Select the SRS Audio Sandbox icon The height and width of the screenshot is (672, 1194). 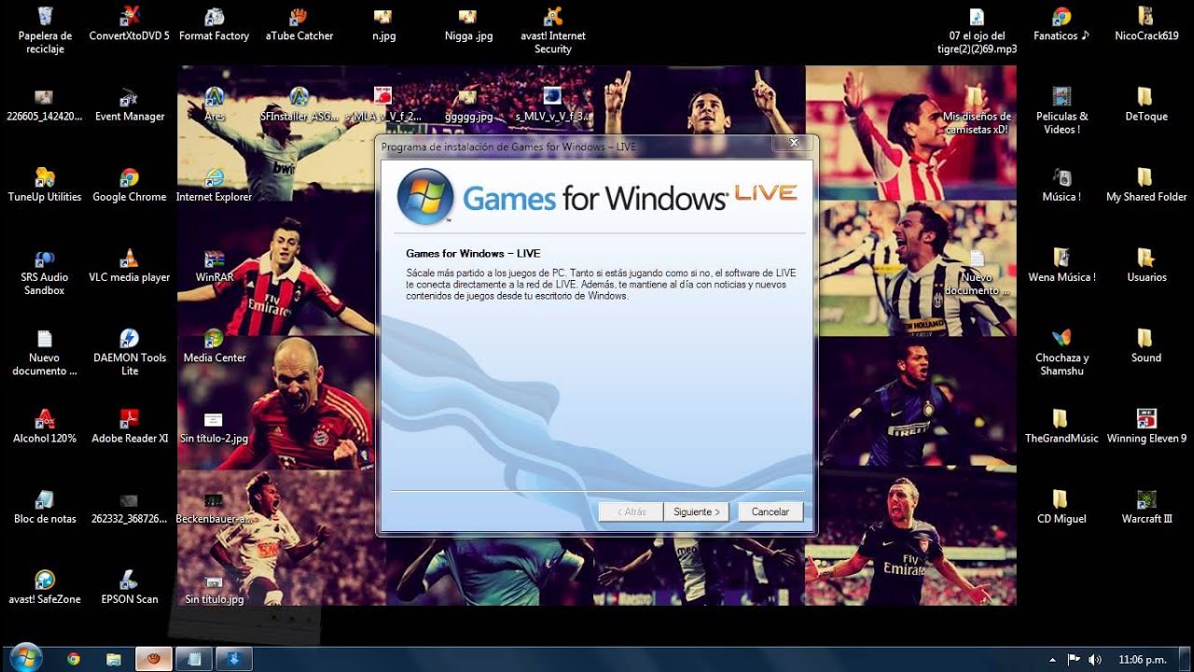point(45,273)
